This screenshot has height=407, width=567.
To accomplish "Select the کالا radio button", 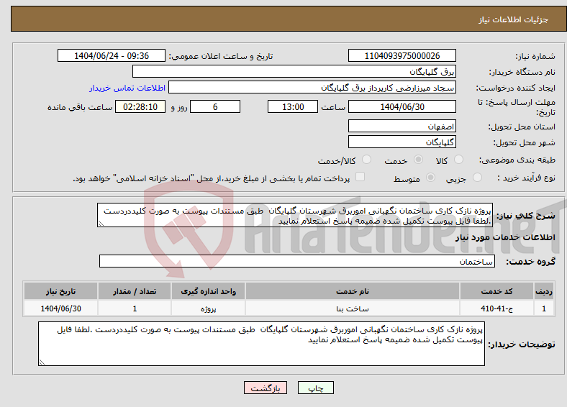I will click(x=458, y=160).
